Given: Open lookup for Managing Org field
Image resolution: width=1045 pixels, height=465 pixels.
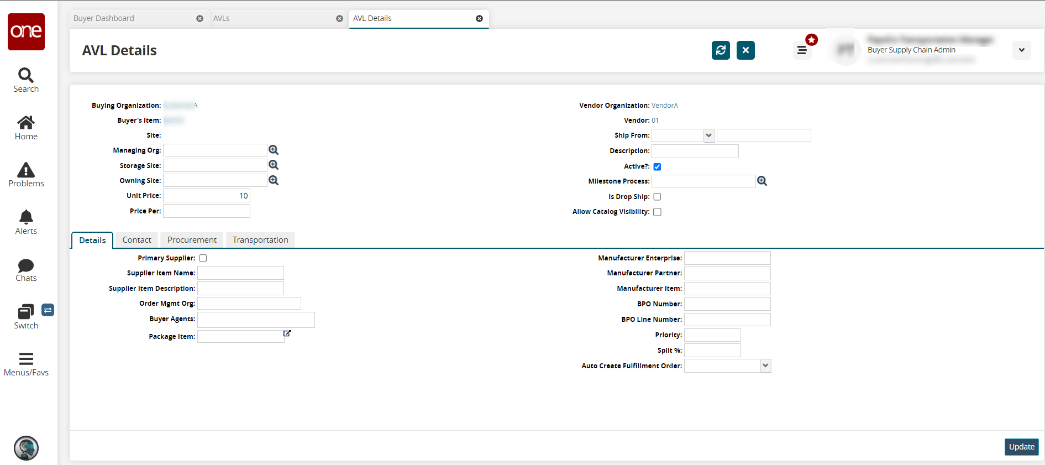Looking at the screenshot, I should point(274,150).
